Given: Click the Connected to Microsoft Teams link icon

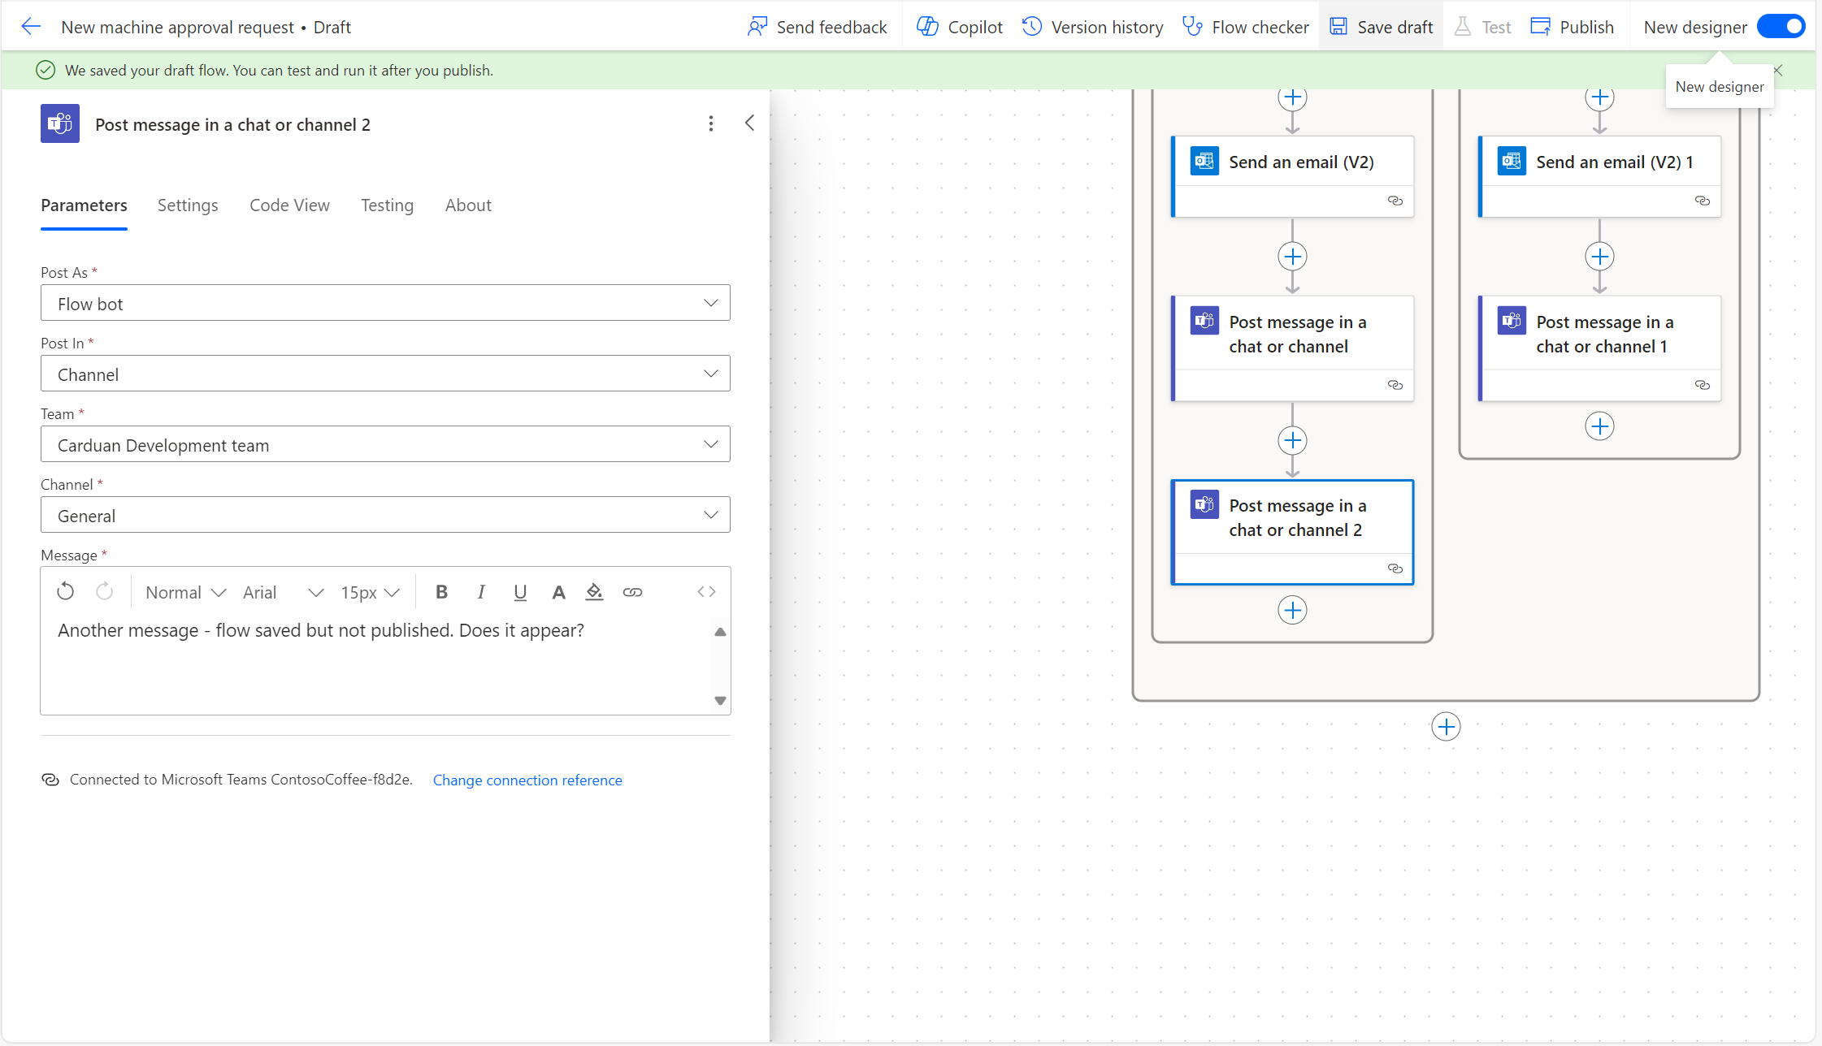Looking at the screenshot, I should pos(50,780).
